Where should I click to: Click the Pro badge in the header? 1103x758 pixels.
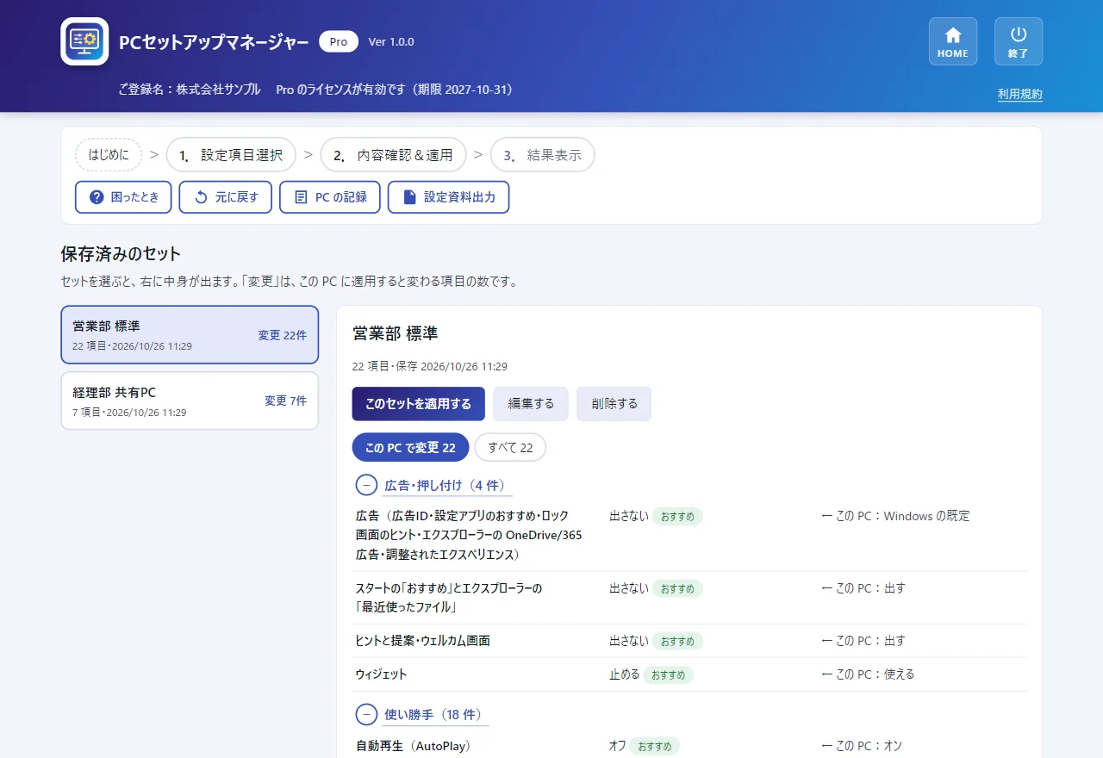[x=339, y=41]
